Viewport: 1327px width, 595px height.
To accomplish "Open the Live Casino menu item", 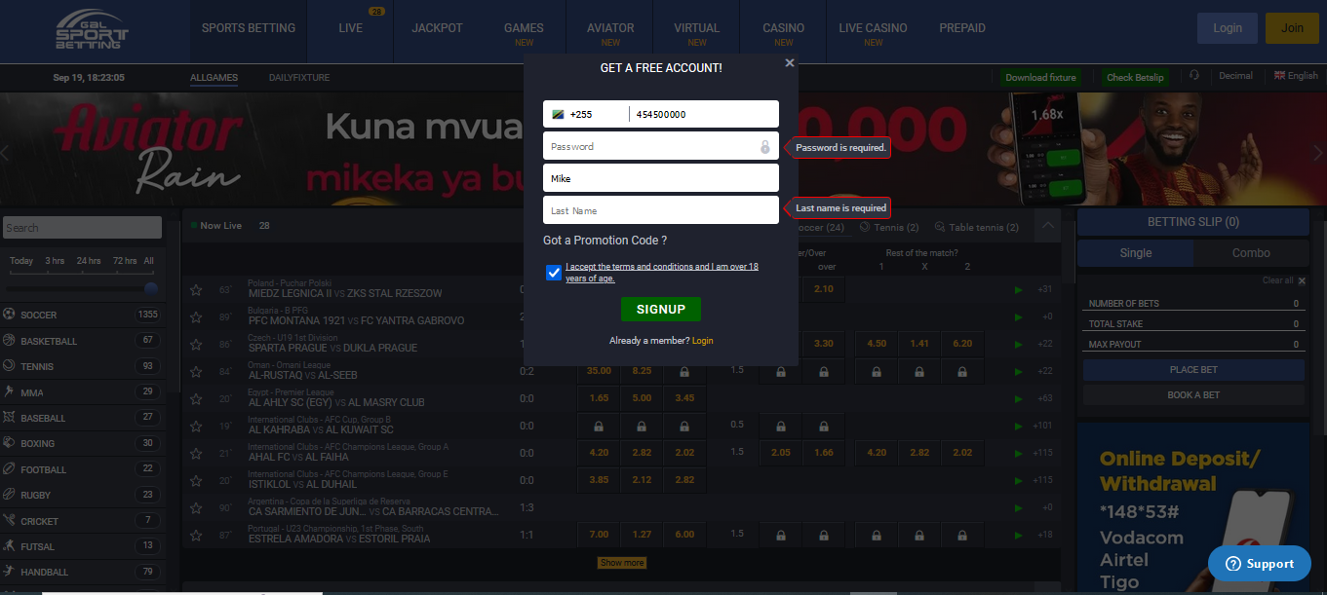I will [x=873, y=28].
